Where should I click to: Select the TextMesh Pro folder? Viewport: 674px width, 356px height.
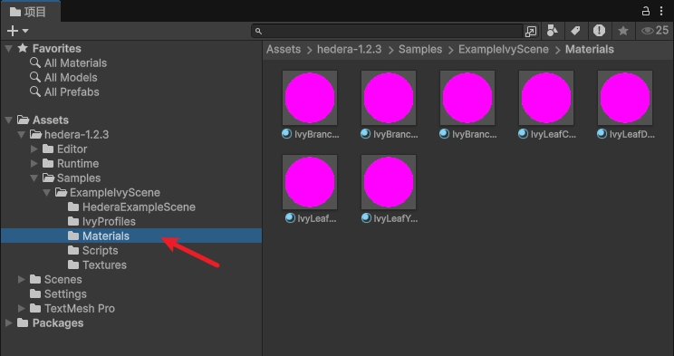79,309
